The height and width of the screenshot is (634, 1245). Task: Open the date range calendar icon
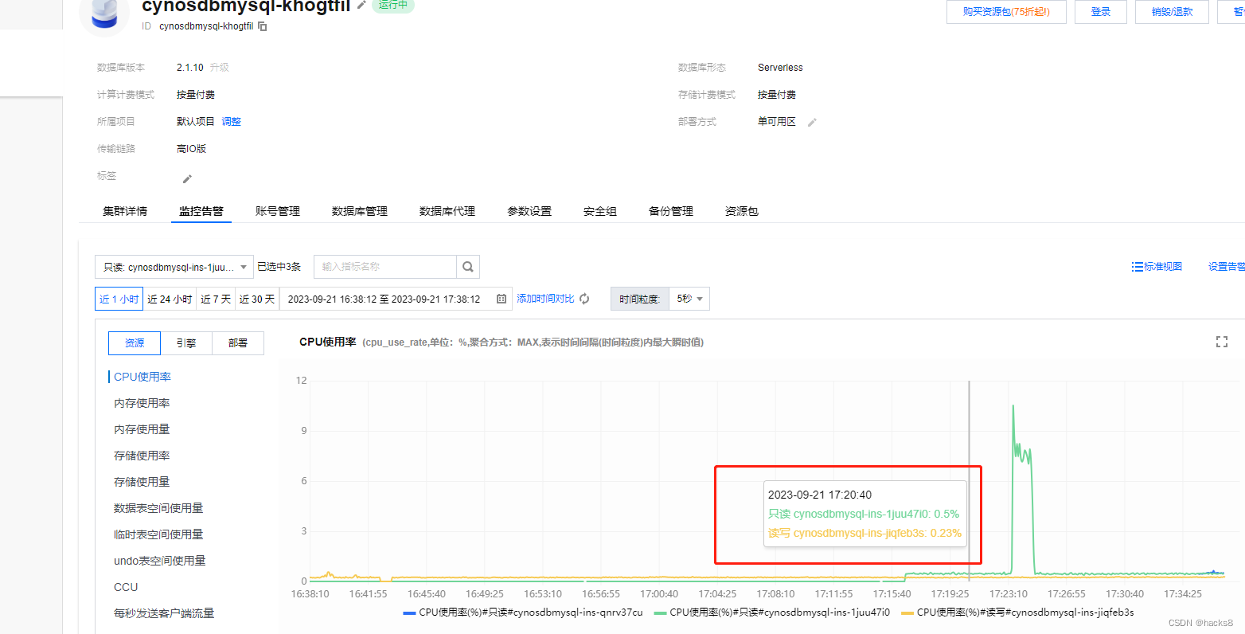502,299
